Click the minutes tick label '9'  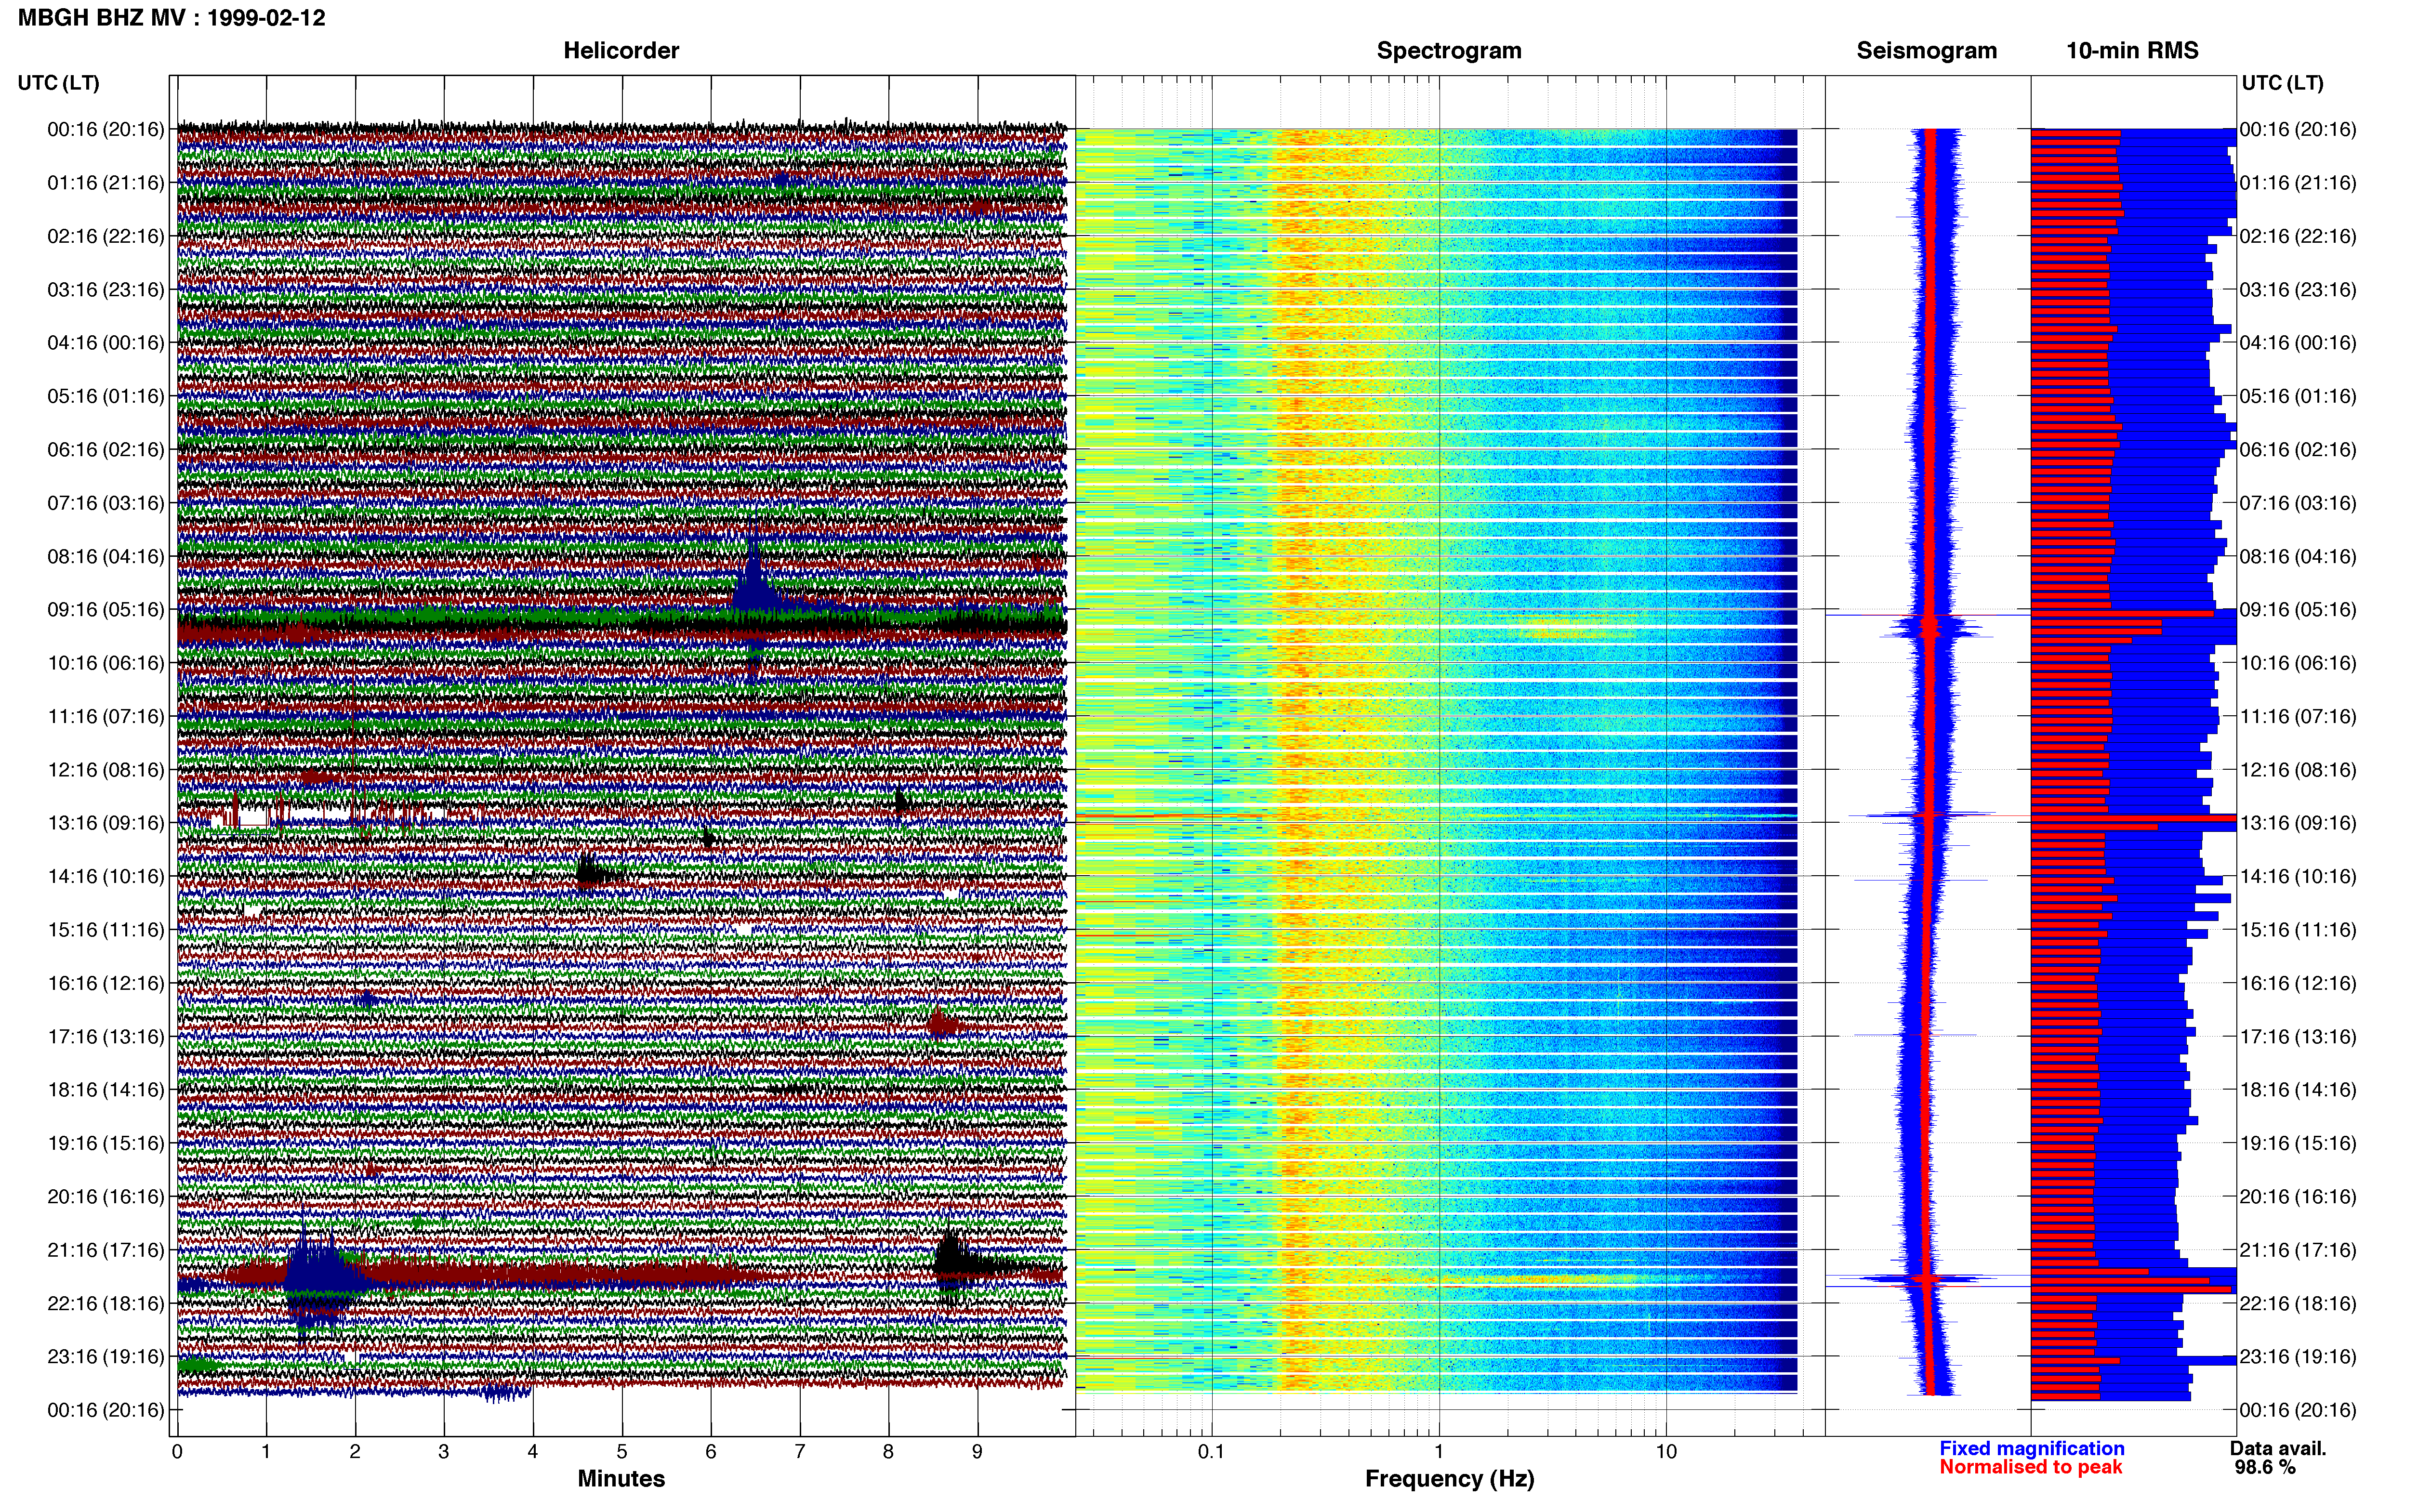click(x=977, y=1451)
